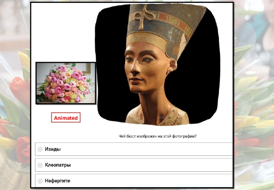
Task: Click the Изиды answer label text
Action: tap(53, 149)
